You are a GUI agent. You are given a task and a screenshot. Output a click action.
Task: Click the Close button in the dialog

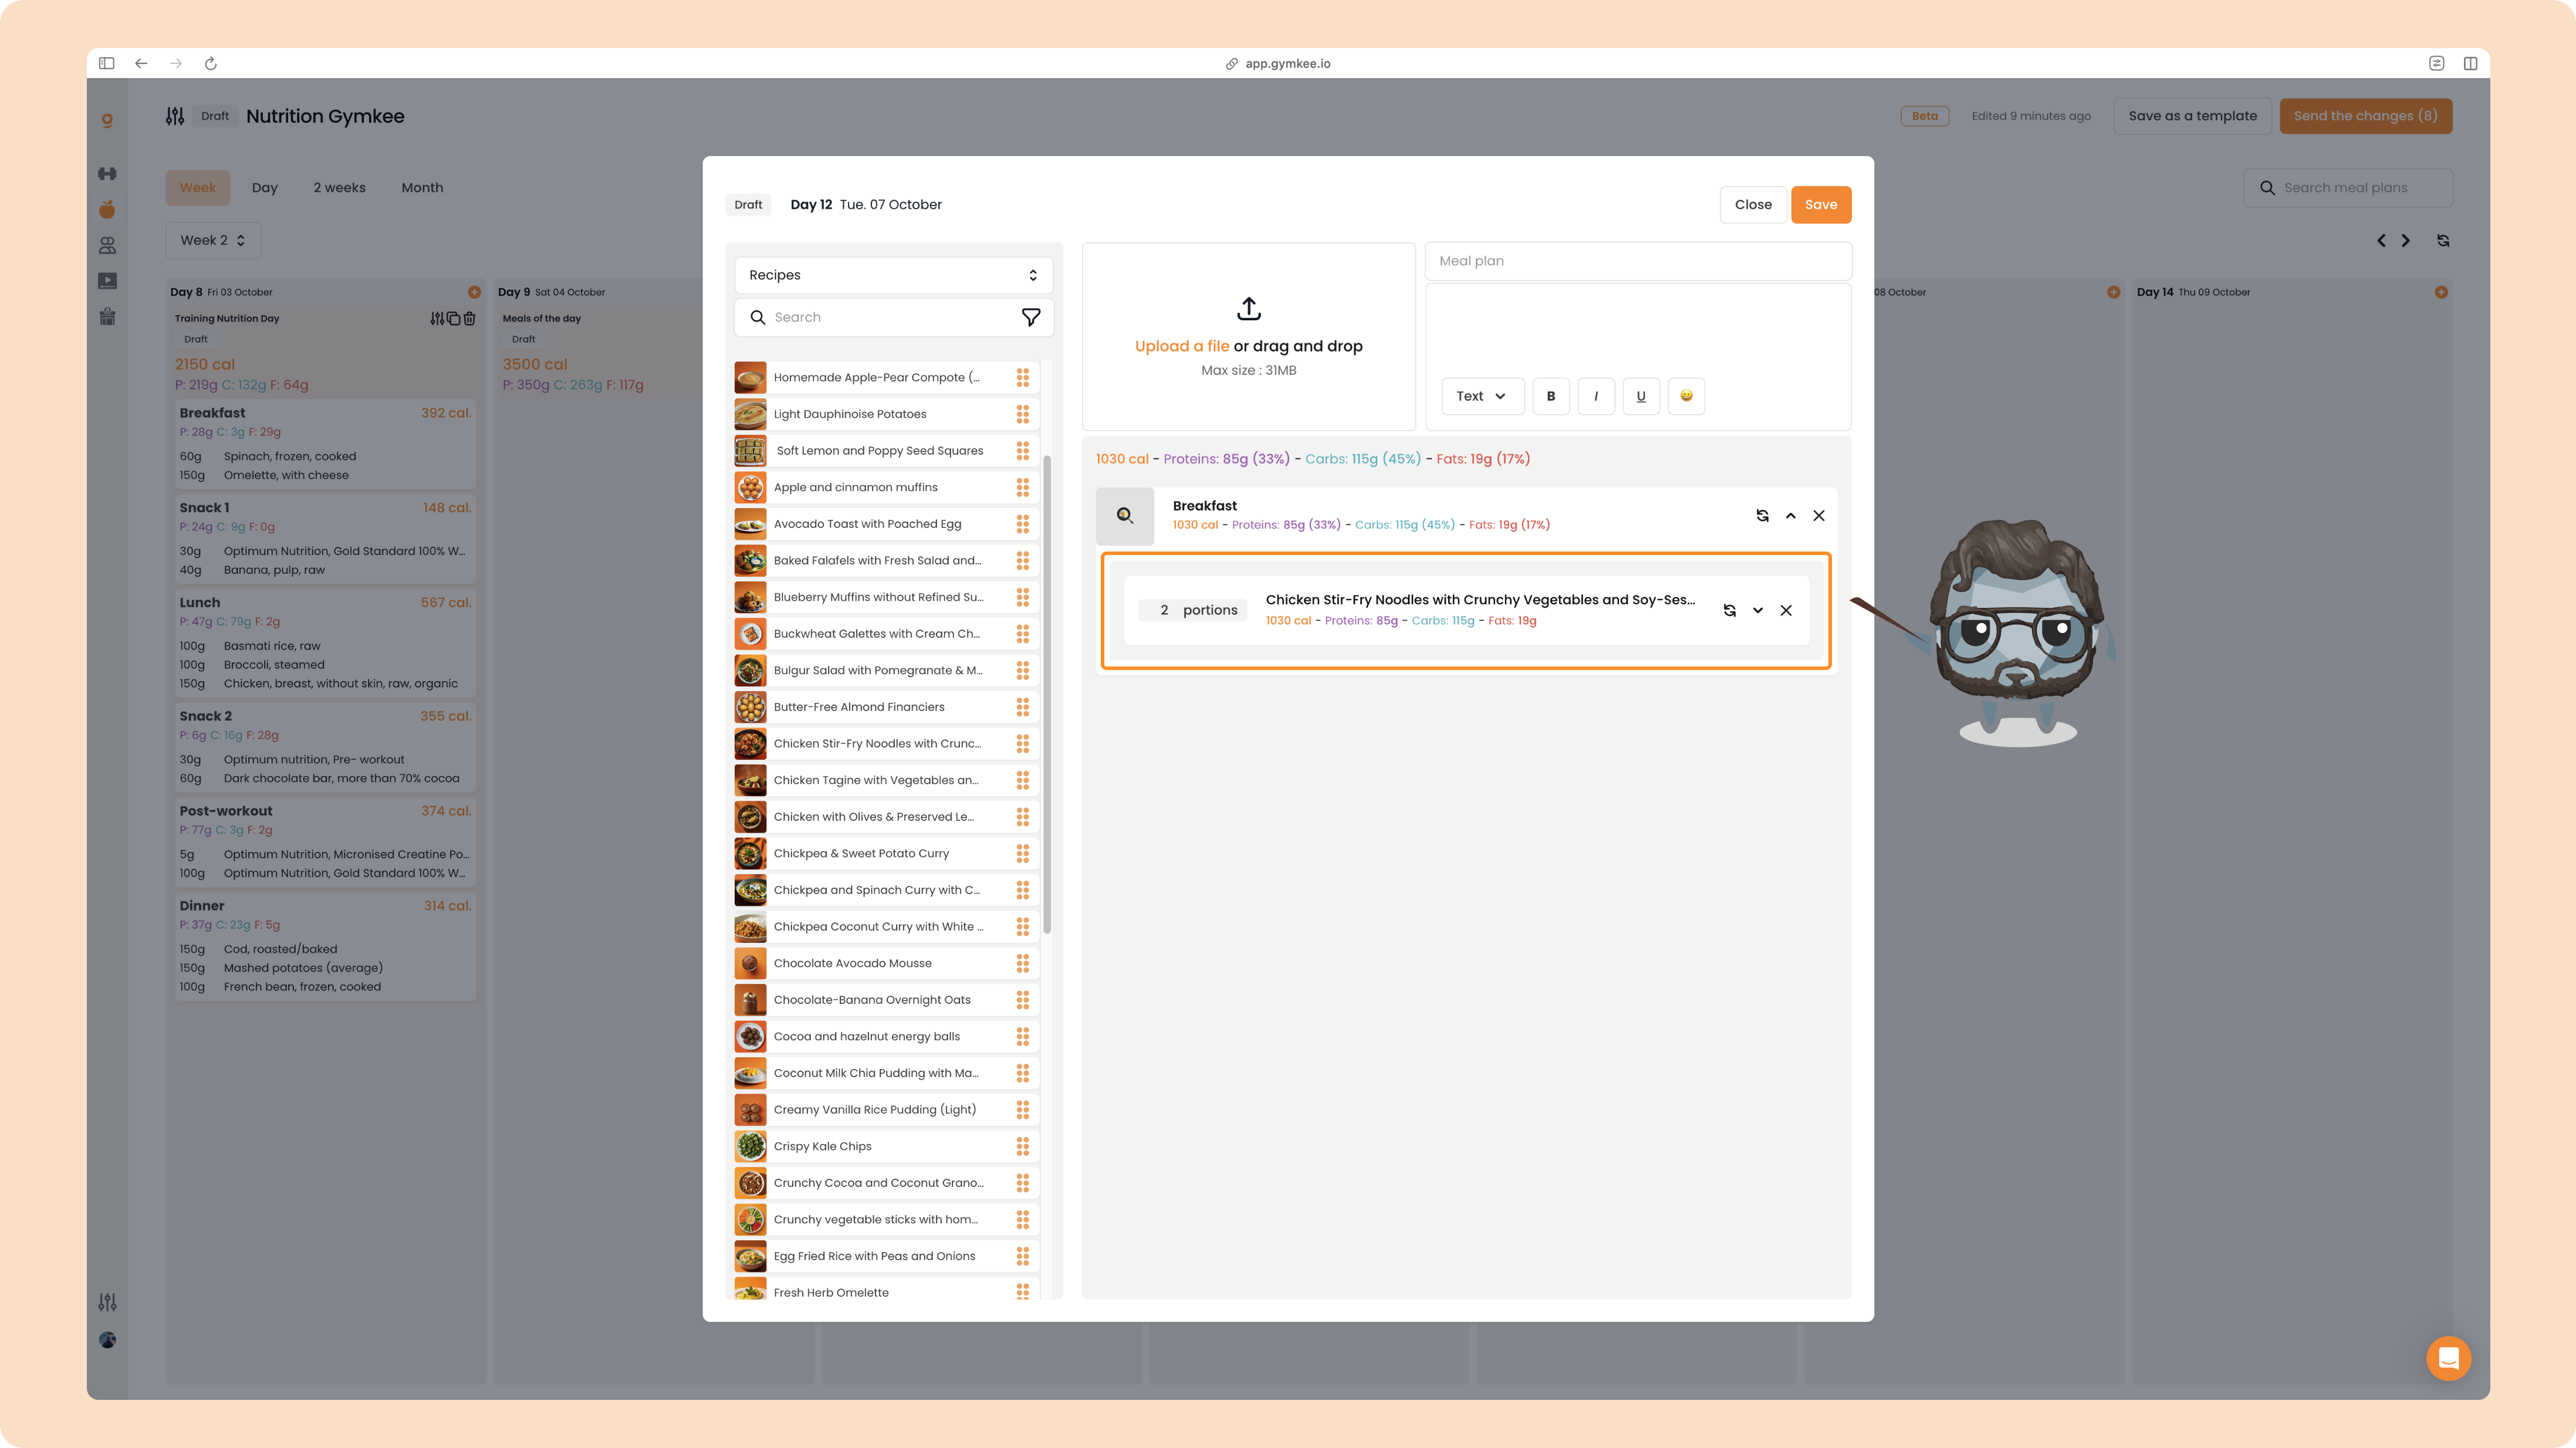coord(1752,205)
